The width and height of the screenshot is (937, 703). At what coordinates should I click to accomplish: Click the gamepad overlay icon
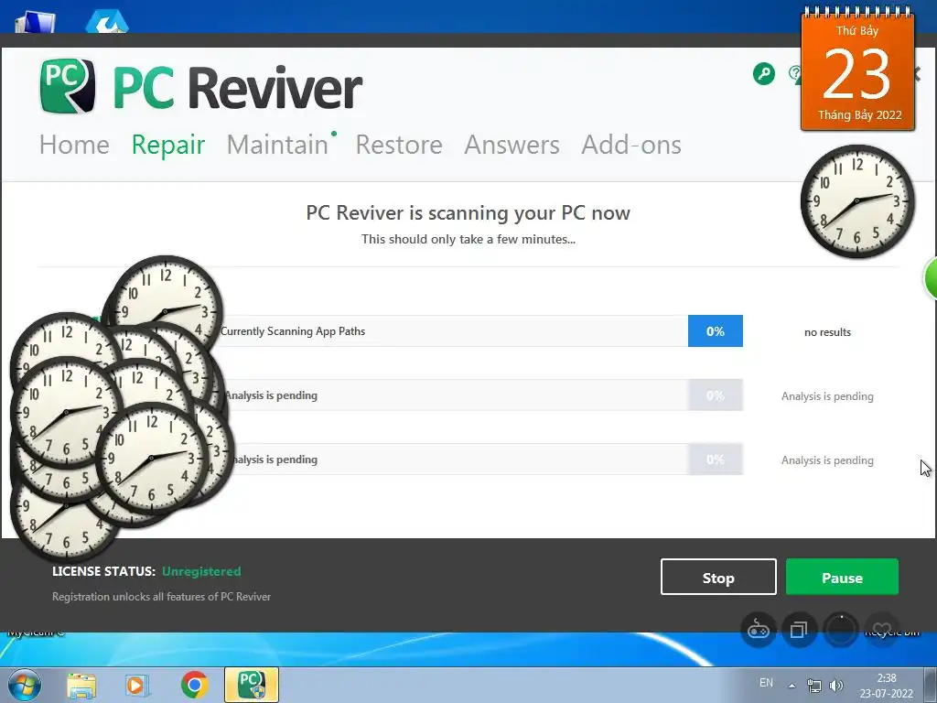759,630
